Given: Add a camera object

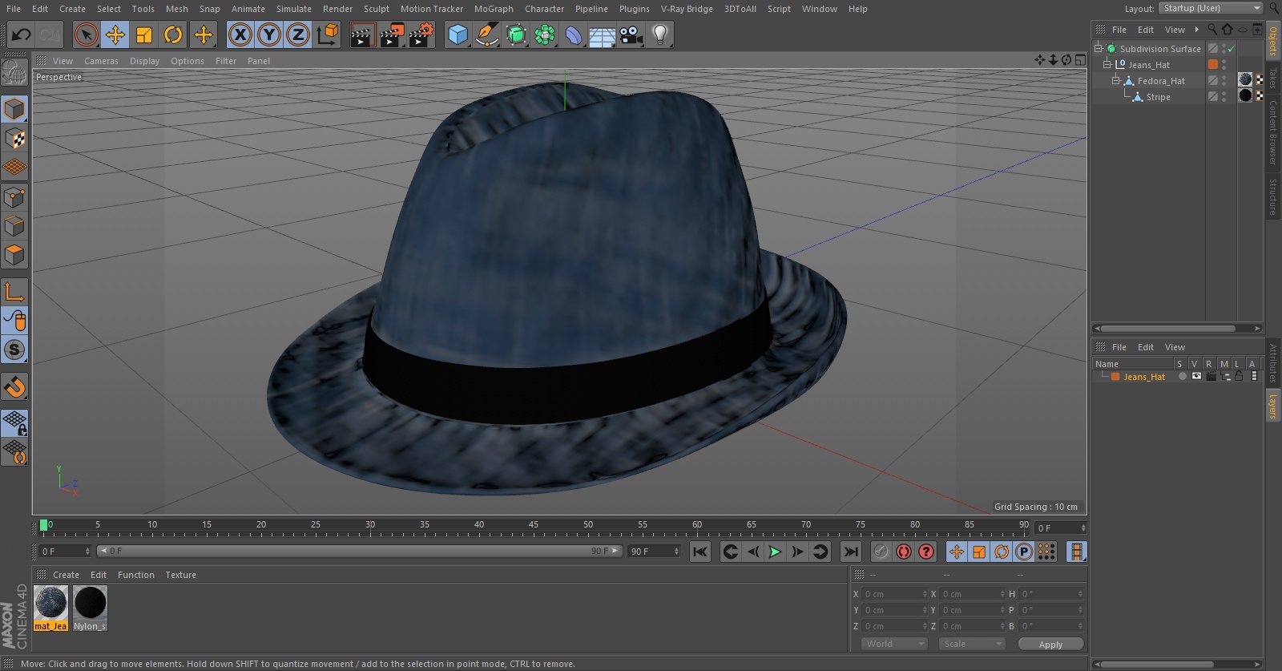Looking at the screenshot, I should [631, 34].
